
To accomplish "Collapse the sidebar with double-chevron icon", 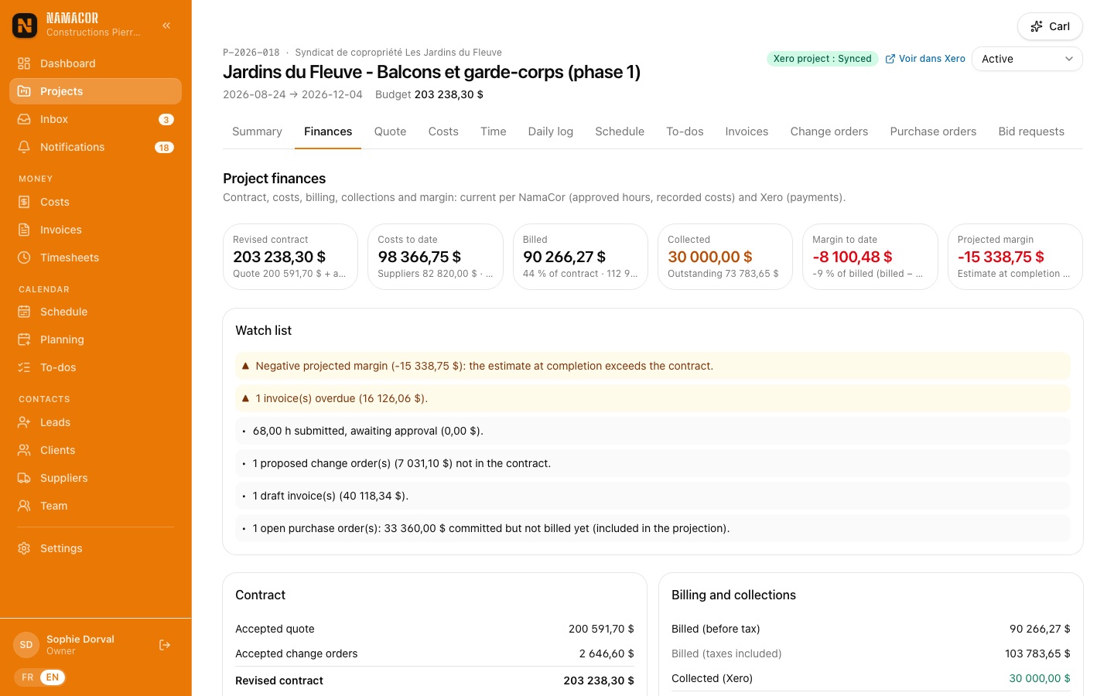I will pos(166,26).
